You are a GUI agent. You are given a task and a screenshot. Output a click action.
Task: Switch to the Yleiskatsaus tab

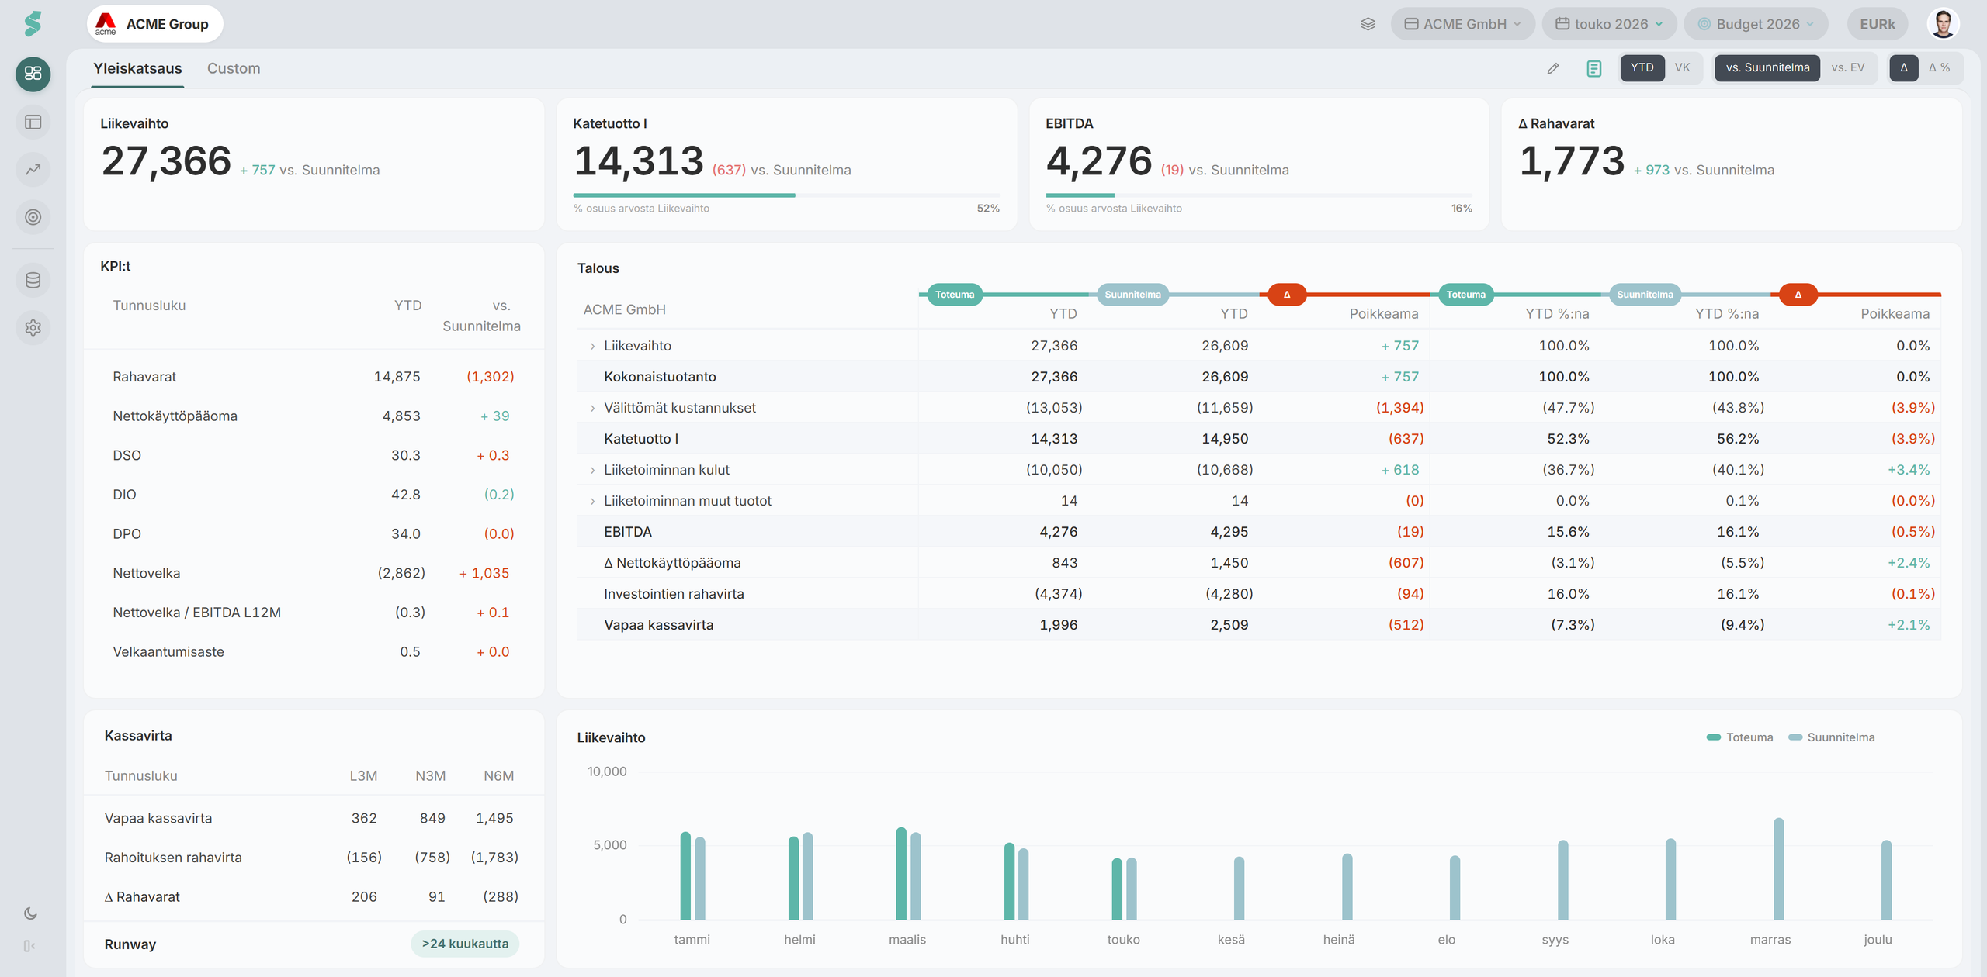pos(137,68)
